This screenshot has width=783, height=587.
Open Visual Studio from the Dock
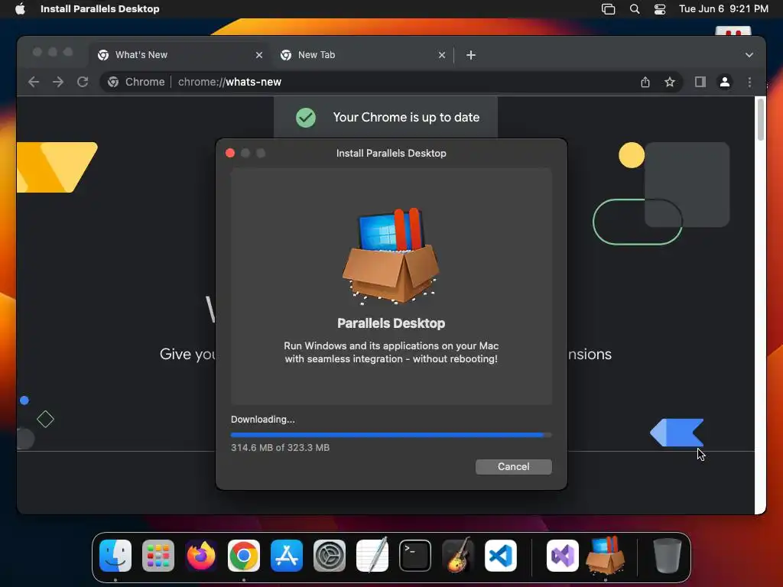tap(563, 556)
